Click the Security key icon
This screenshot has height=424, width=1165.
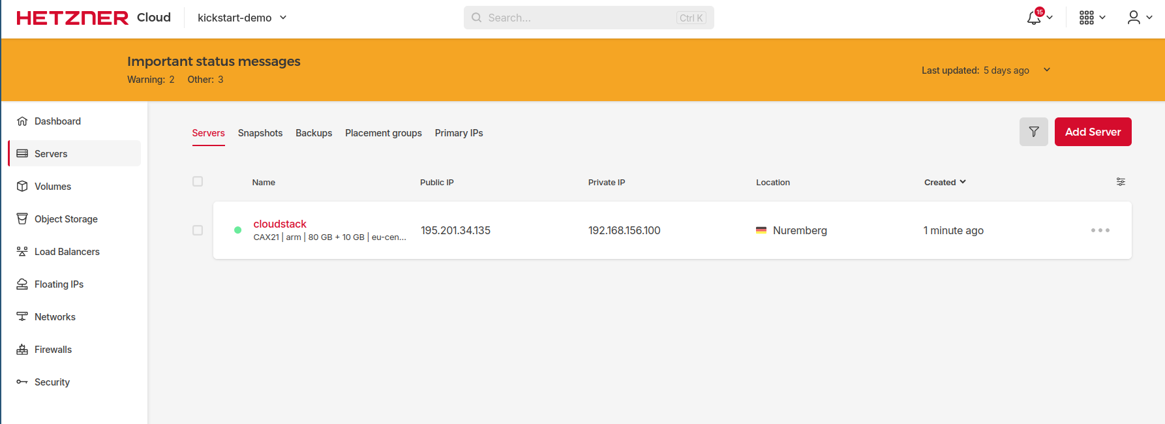click(22, 382)
